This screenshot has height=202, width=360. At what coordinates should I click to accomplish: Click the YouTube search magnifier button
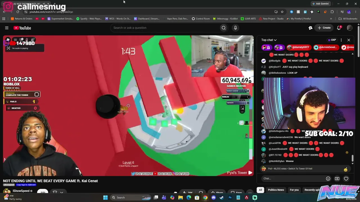click(224, 28)
